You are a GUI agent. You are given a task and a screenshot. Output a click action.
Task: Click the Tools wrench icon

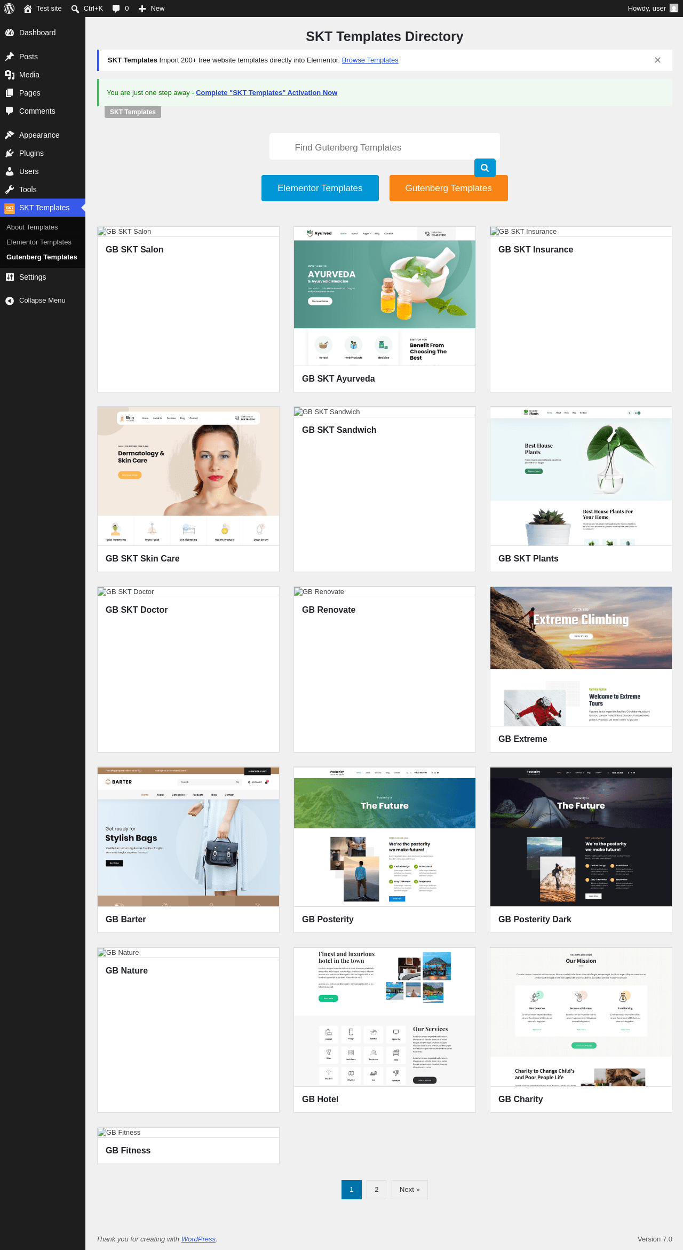click(10, 189)
